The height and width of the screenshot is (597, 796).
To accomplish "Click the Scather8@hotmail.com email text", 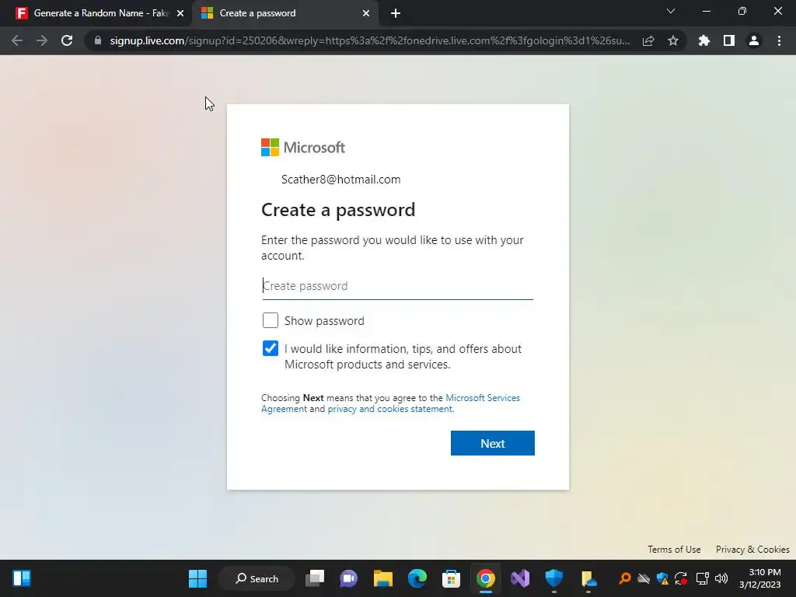I will [x=340, y=180].
